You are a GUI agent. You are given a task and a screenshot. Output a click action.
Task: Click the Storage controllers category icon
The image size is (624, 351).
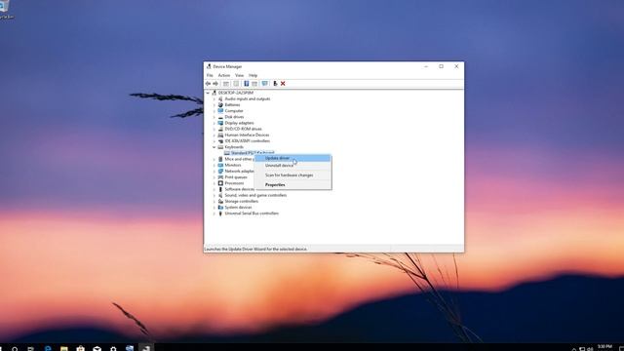pyautogui.click(x=220, y=202)
